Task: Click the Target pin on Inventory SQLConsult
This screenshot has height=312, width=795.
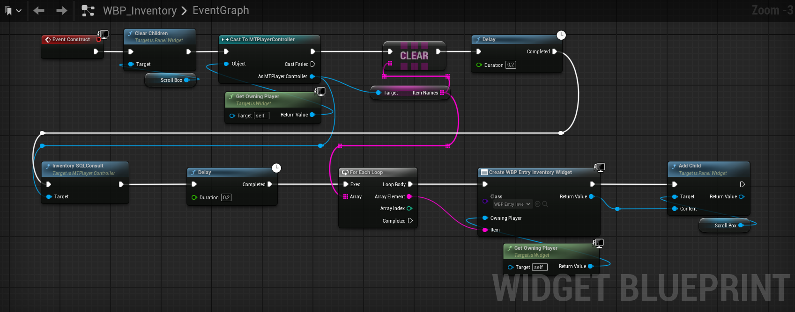Action: (49, 196)
